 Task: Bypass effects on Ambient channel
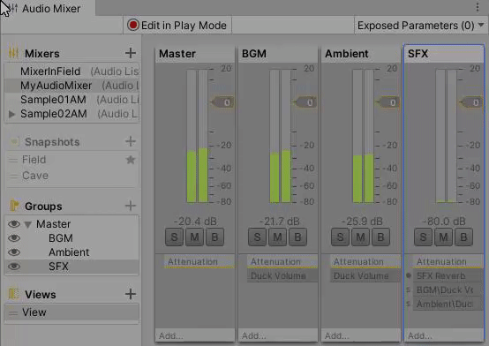pos(380,237)
